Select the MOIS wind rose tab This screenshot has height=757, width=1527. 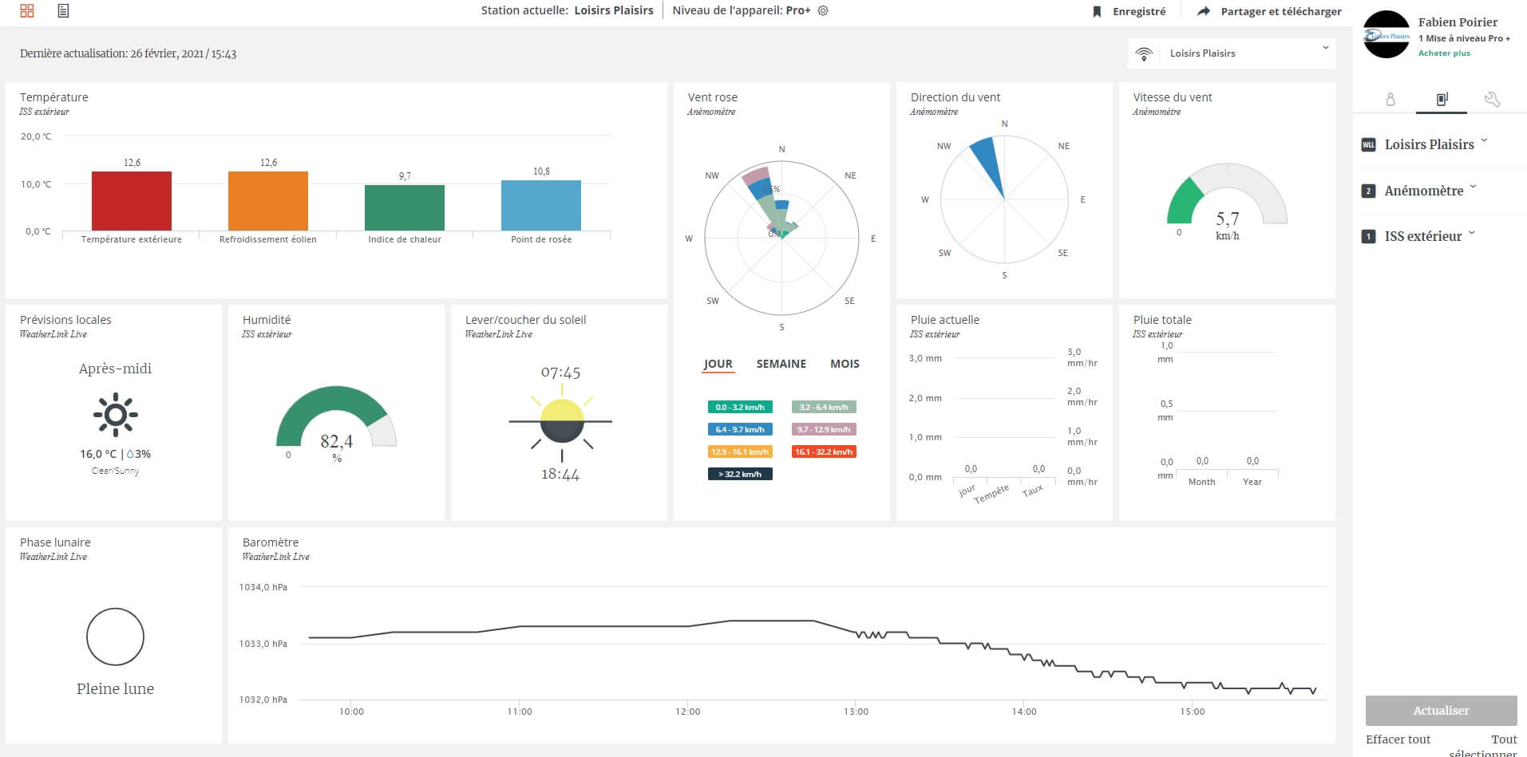pos(845,364)
